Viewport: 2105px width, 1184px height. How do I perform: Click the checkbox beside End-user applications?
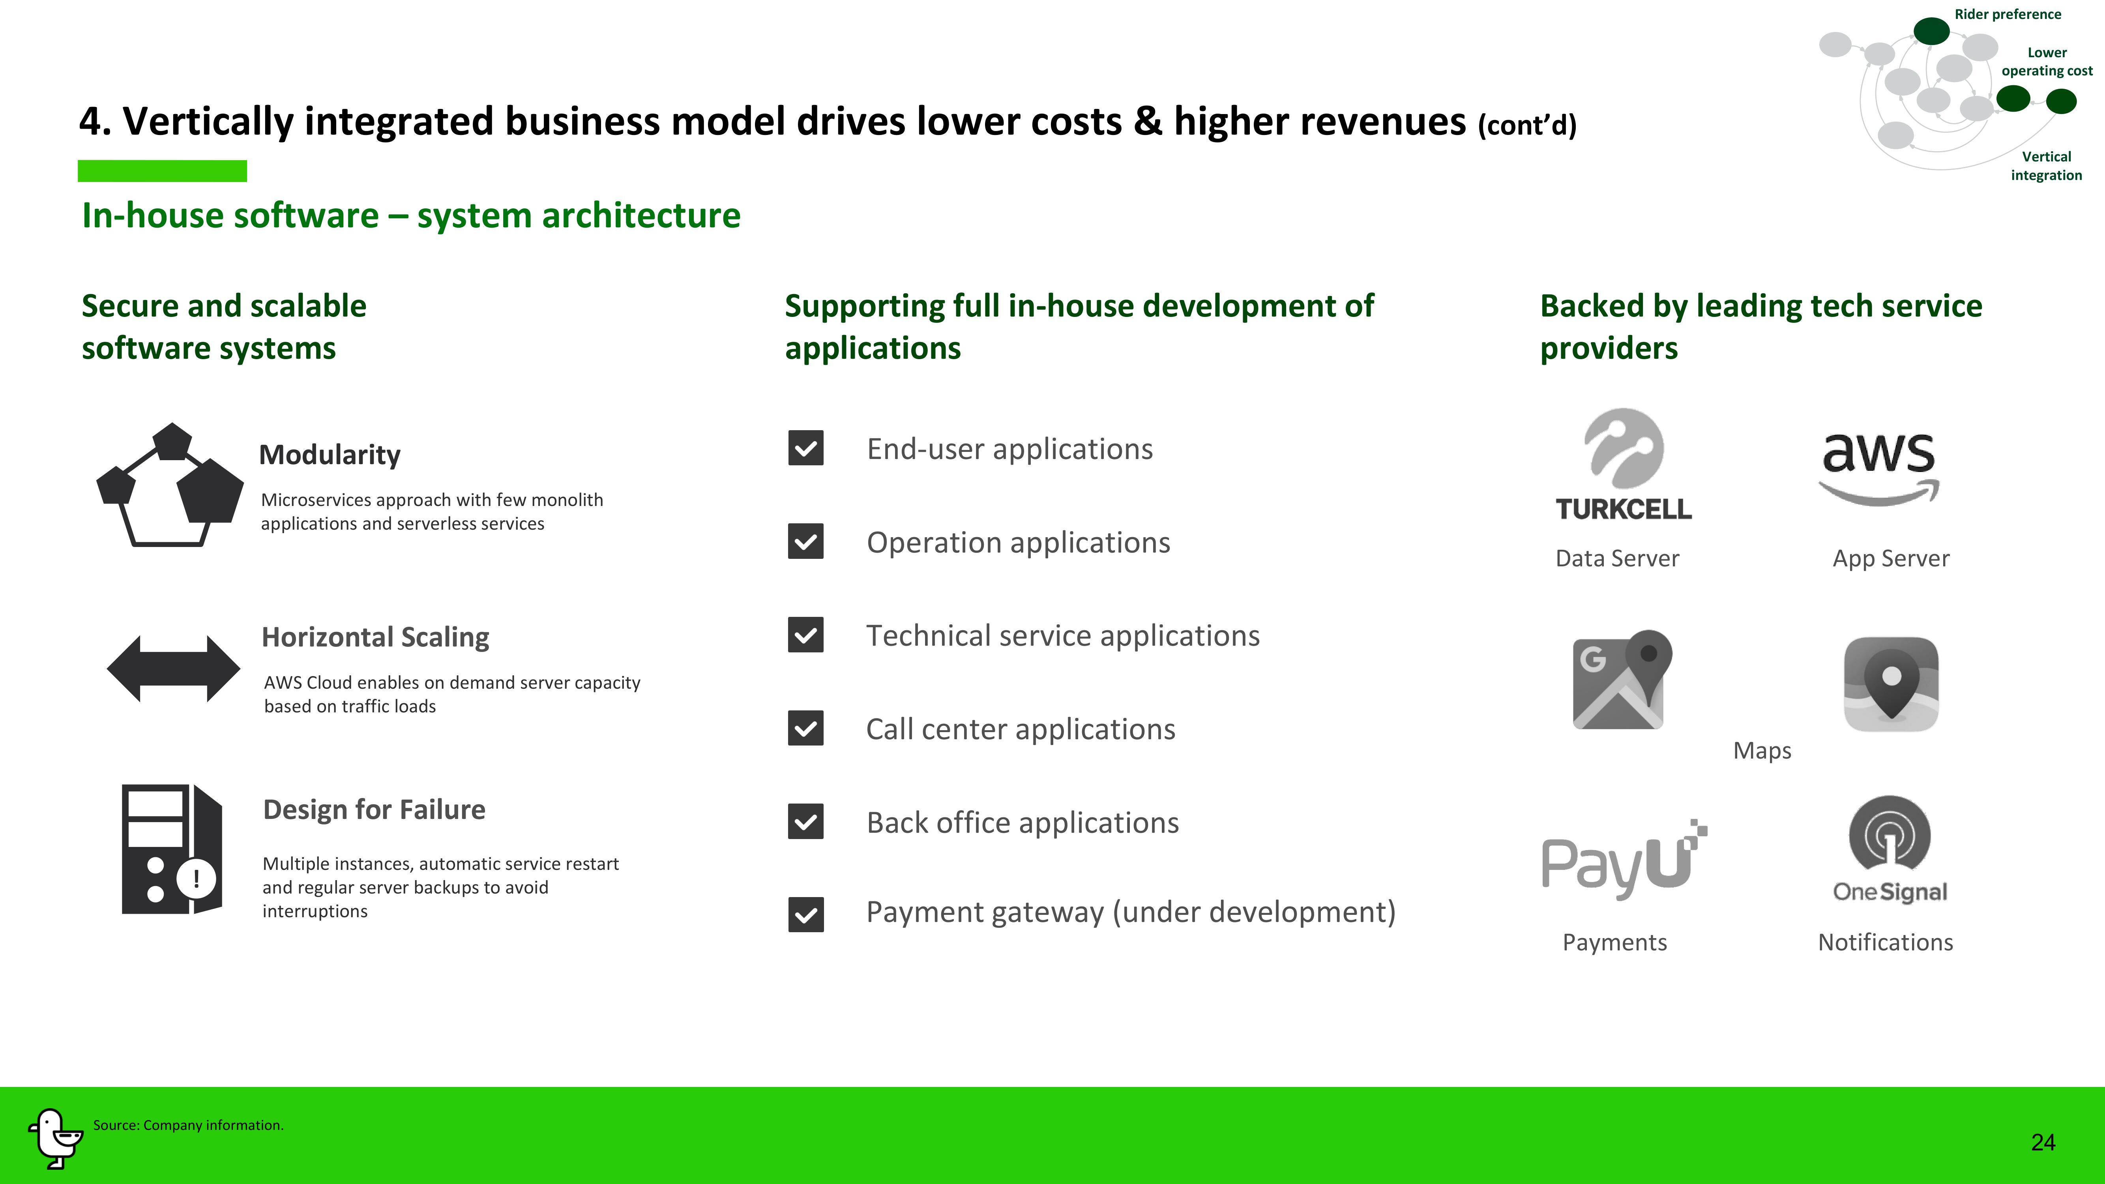tap(806, 448)
